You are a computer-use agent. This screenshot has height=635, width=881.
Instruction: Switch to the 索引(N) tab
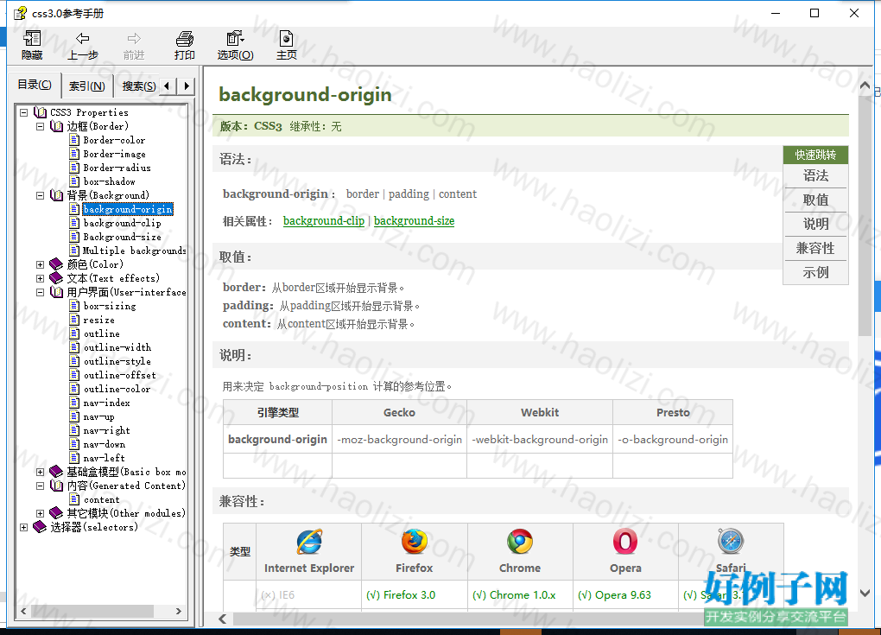pyautogui.click(x=86, y=86)
